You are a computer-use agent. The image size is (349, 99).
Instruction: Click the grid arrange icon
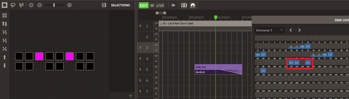5,15
